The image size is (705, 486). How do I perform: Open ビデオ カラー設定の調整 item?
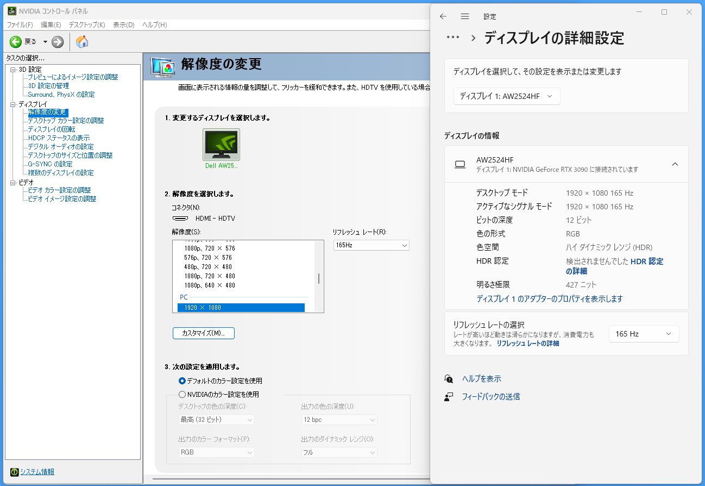[59, 190]
